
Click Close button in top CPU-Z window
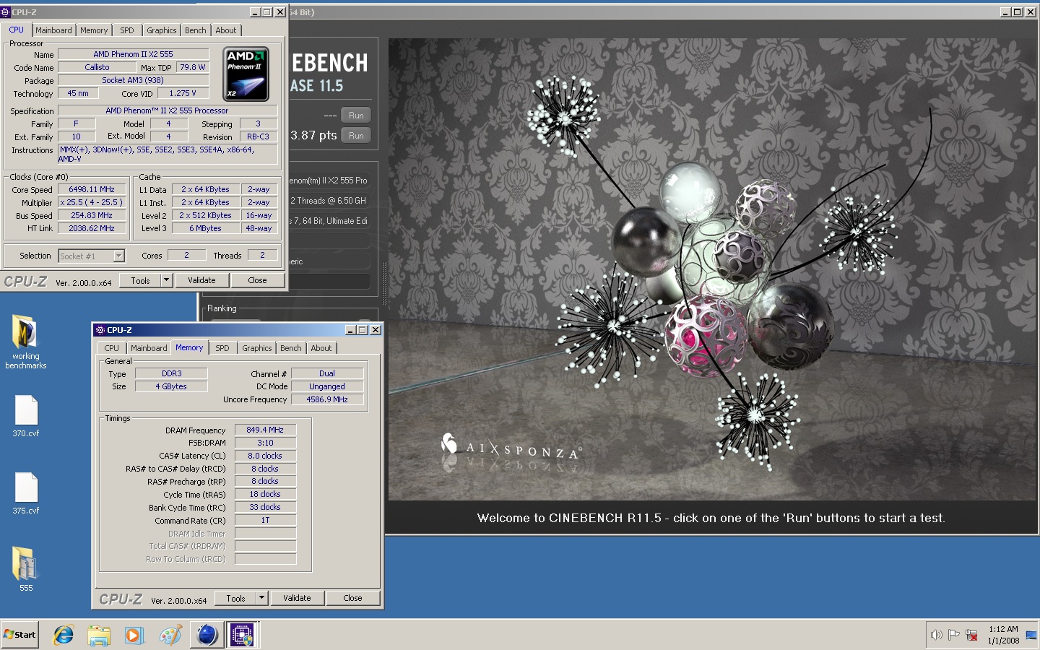[257, 279]
